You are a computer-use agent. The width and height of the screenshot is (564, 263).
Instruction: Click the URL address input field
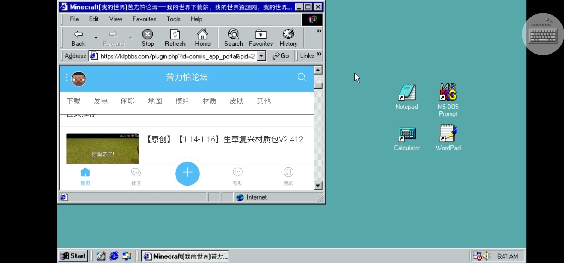[x=177, y=56]
